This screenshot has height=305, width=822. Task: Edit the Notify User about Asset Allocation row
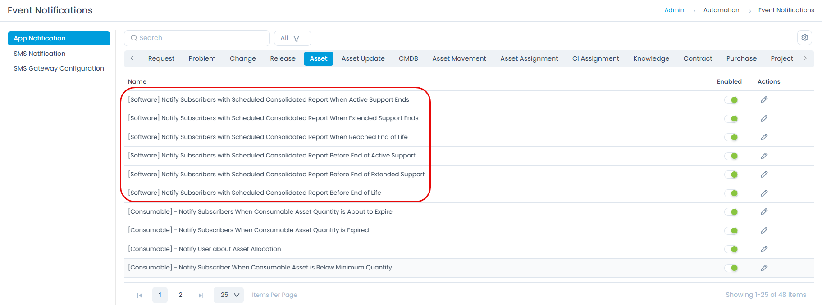[764, 249]
